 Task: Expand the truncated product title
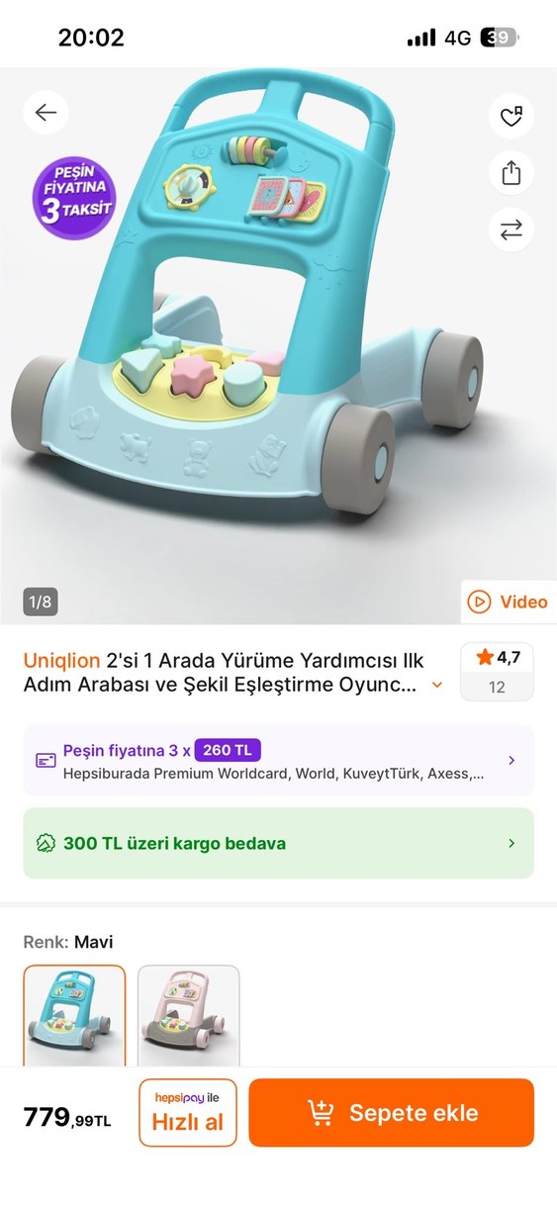[437, 685]
